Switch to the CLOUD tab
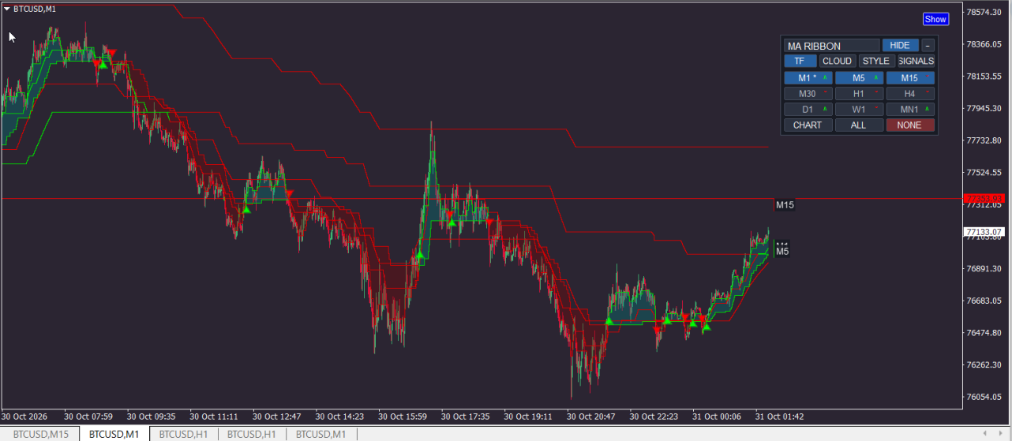This screenshot has height=441, width=1012. (x=837, y=61)
